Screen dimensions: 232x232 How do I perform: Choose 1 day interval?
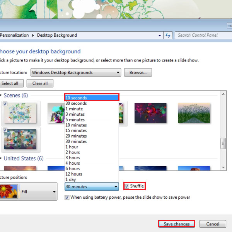click(92, 179)
